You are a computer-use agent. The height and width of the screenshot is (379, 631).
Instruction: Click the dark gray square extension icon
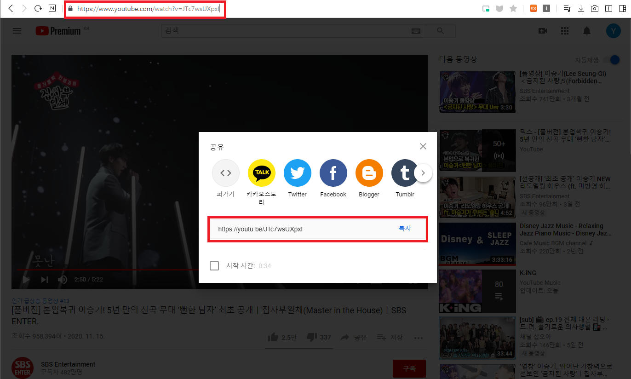546,8
